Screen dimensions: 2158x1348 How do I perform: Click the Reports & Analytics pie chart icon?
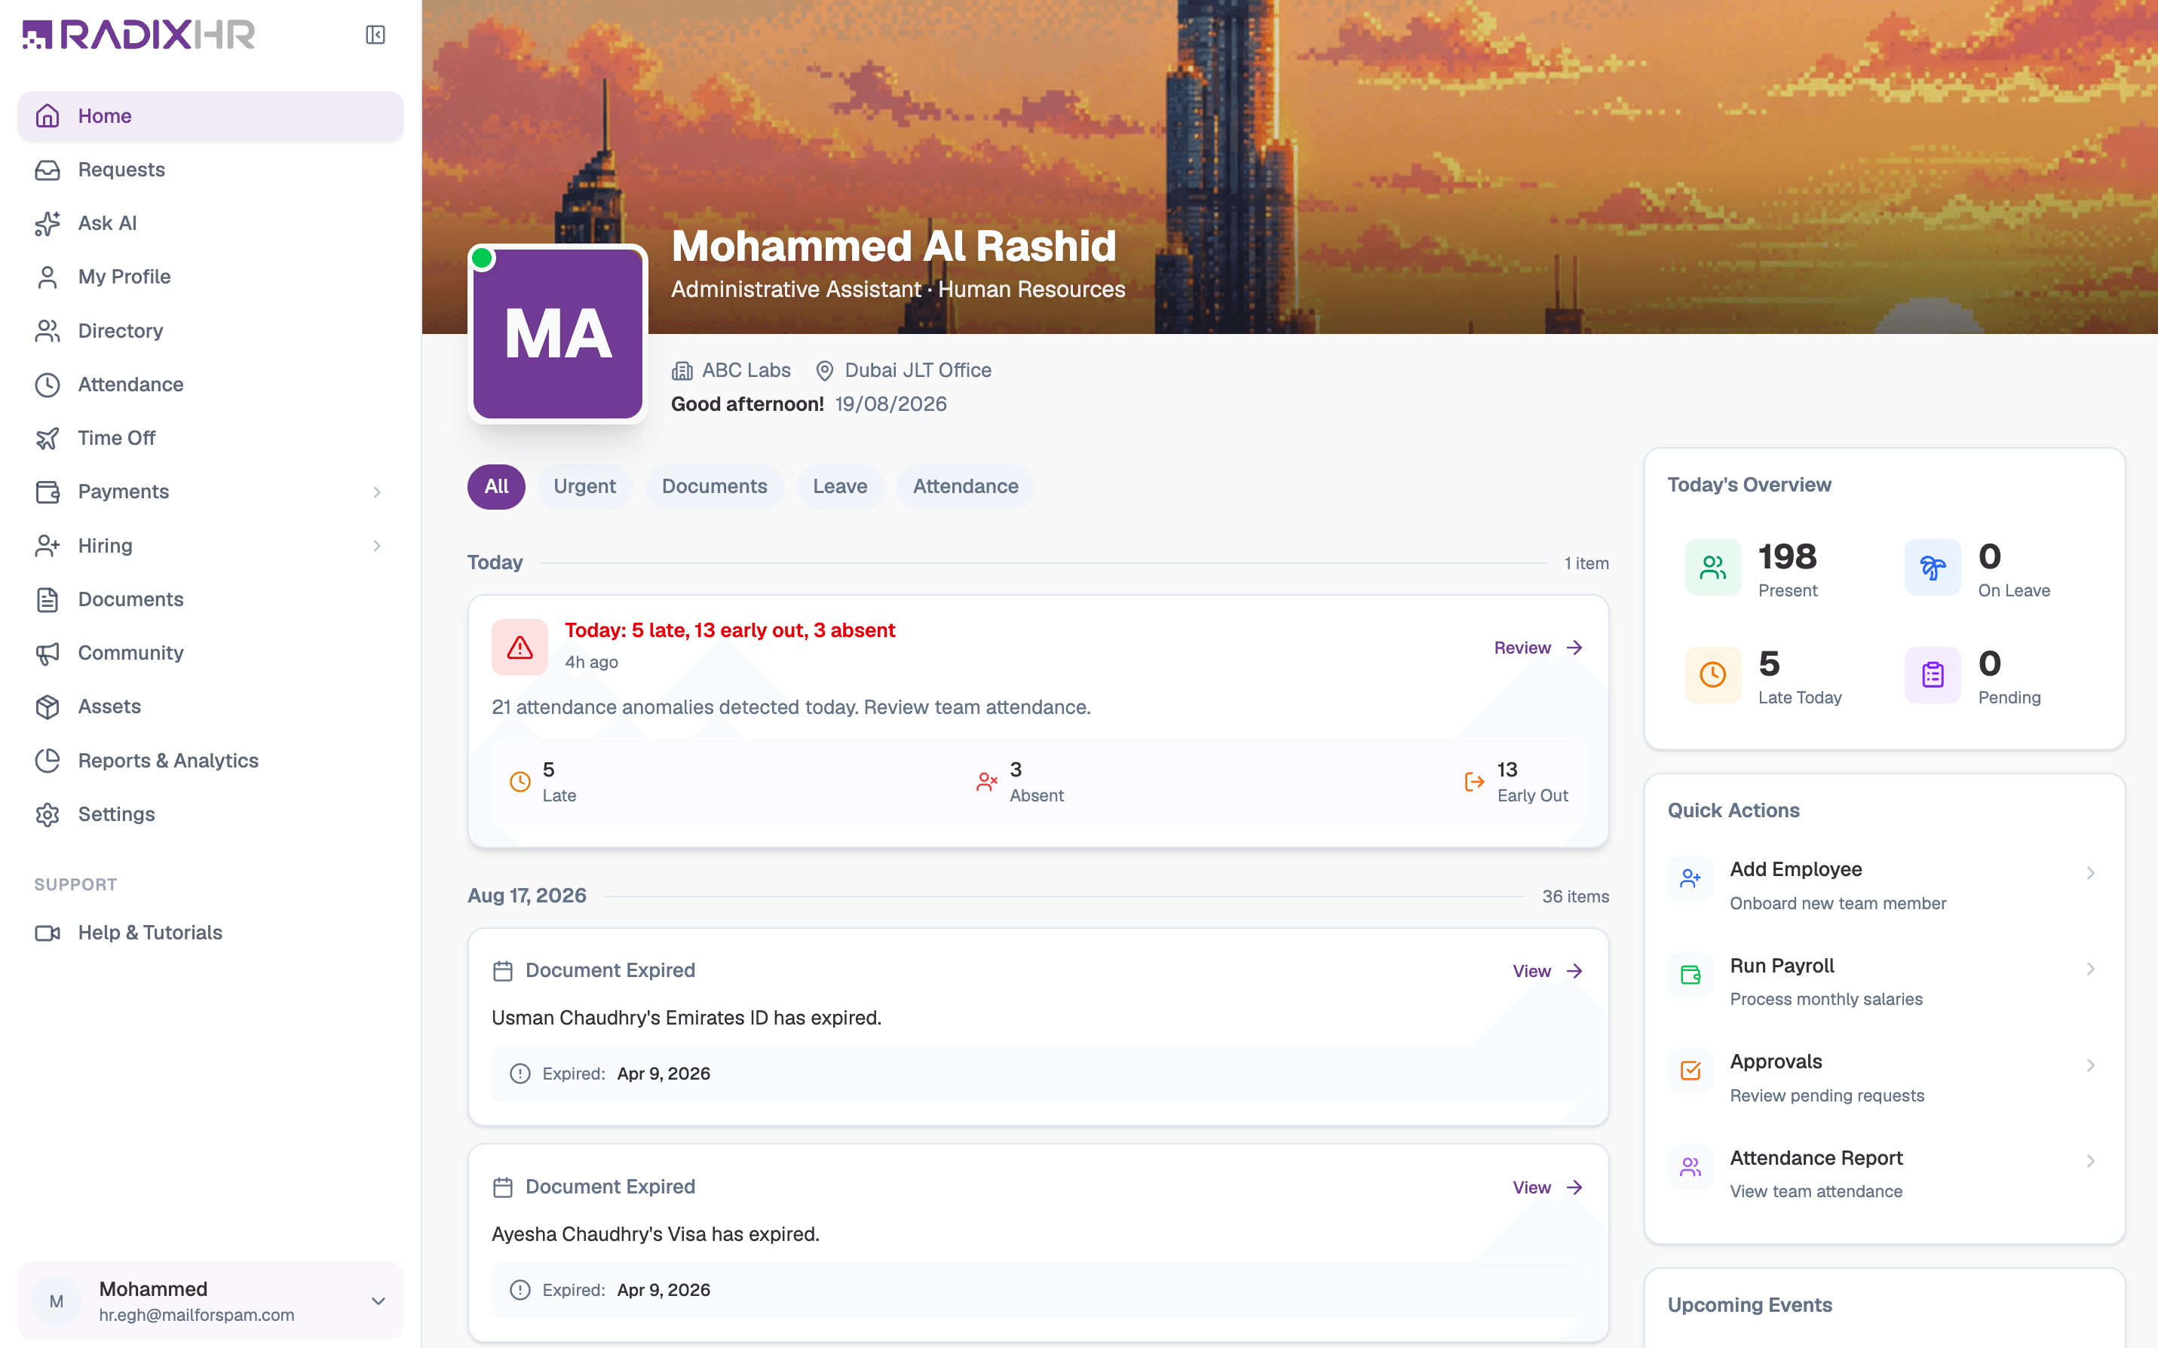point(48,761)
